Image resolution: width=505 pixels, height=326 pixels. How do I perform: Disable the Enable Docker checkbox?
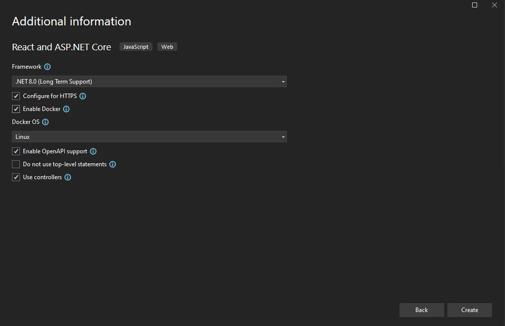click(16, 109)
